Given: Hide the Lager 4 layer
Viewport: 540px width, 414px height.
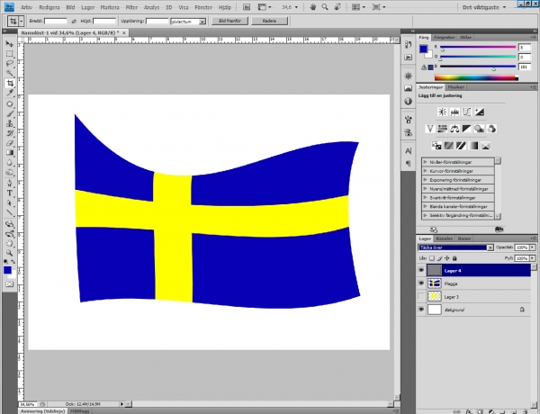Looking at the screenshot, I should (x=421, y=270).
